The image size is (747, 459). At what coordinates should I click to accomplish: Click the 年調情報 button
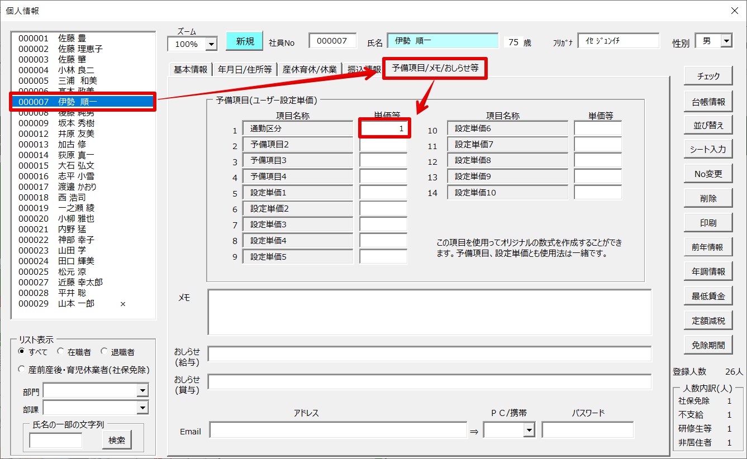click(x=708, y=271)
